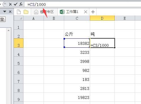The width and height of the screenshot is (141, 104).
Task: Select column C header
Action: [77, 18]
